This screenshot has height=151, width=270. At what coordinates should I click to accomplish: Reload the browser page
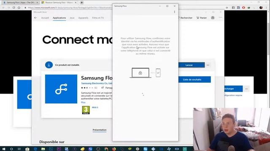tap(14, 8)
